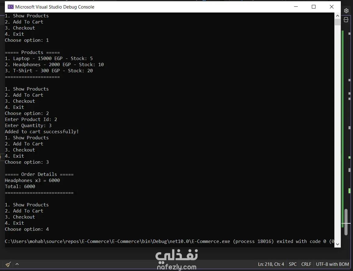Click the console vertical scrollbar thumb
This screenshot has width=353, height=271.
[x=337, y=22]
